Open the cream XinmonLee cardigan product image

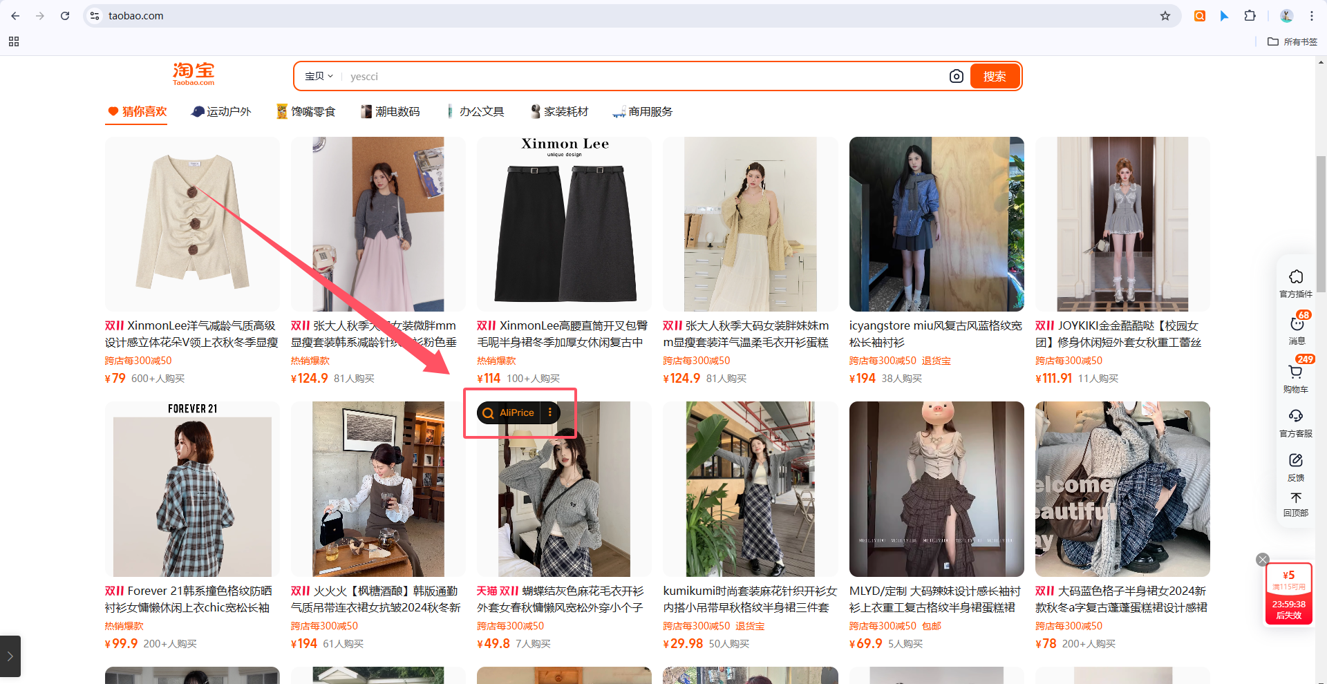192,224
